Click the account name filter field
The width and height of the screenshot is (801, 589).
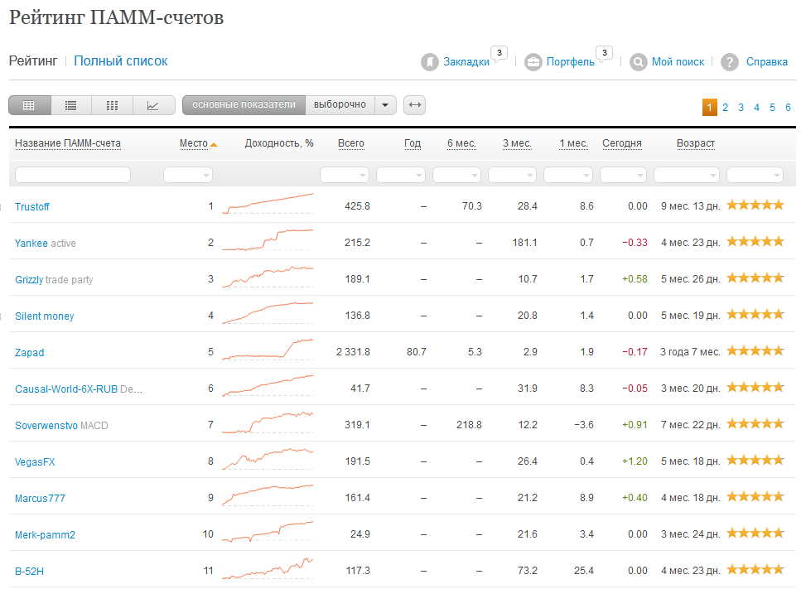point(73,175)
